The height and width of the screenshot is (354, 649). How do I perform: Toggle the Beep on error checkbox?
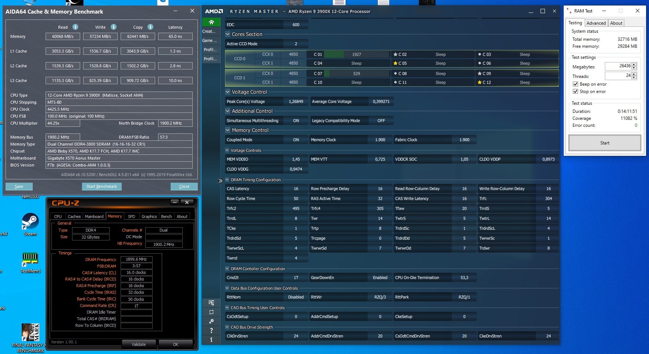tap(575, 84)
